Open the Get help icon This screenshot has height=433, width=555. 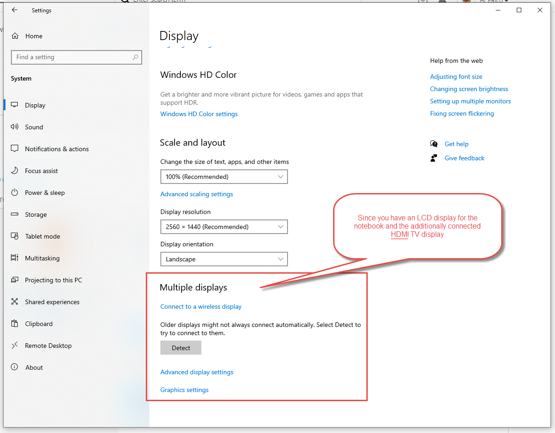[434, 143]
